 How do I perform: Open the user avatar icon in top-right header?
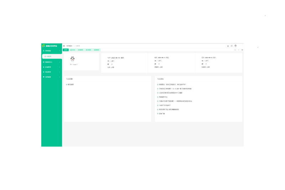click(x=235, y=46)
